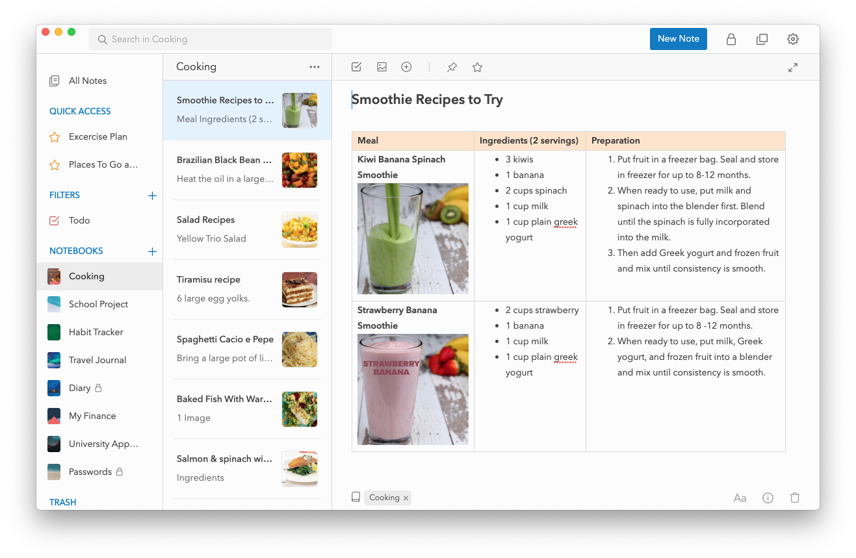Open the Salmon & spinach note

(x=247, y=468)
